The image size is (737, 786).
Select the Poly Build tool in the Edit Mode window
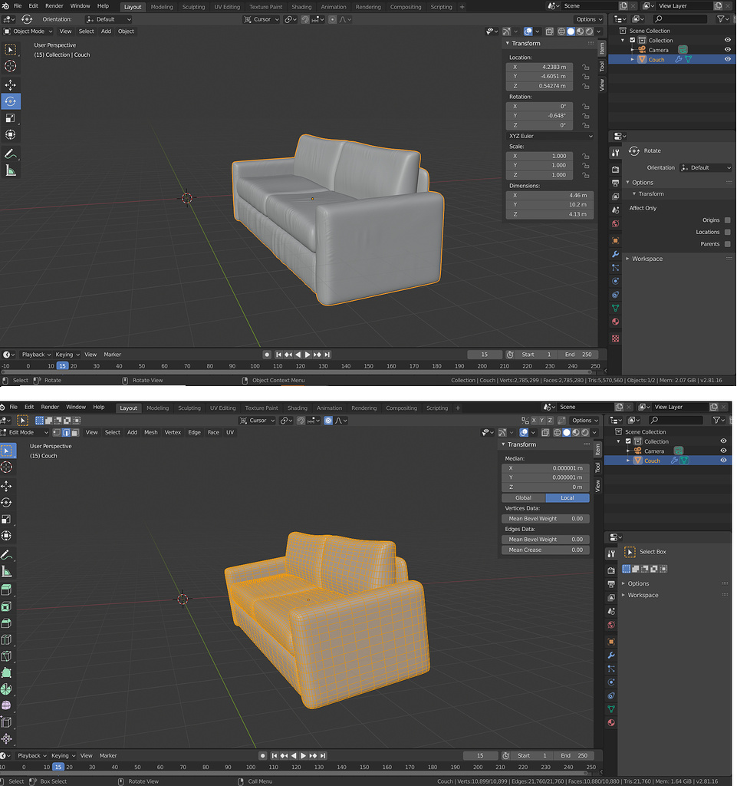click(x=6, y=672)
